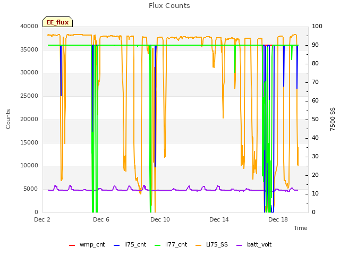Viewport: 340px width, 255px height.
Task: Click the Counts y-axis label
Action: coord(8,119)
